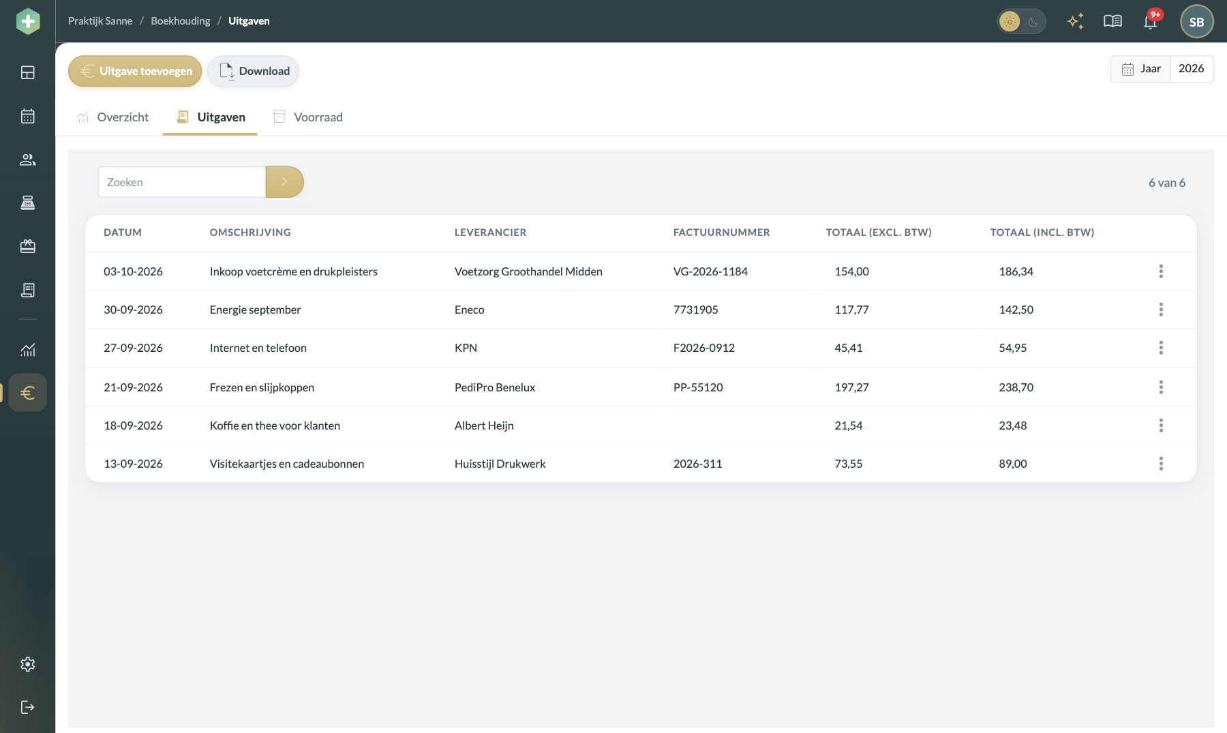Open the cash register icon in sidebar

pos(28,203)
